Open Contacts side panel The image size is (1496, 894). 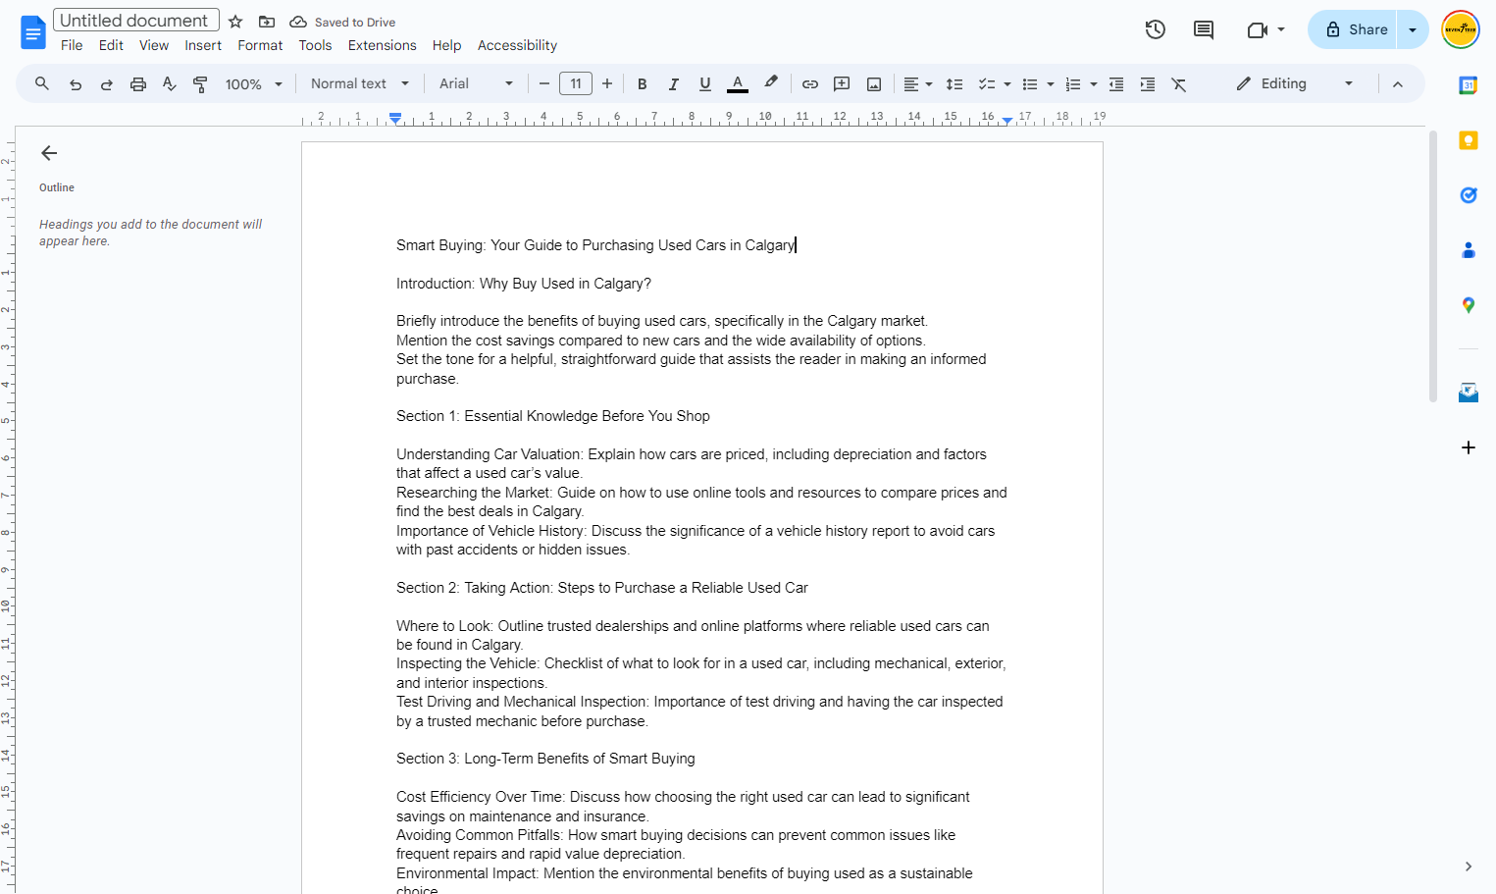point(1469,250)
